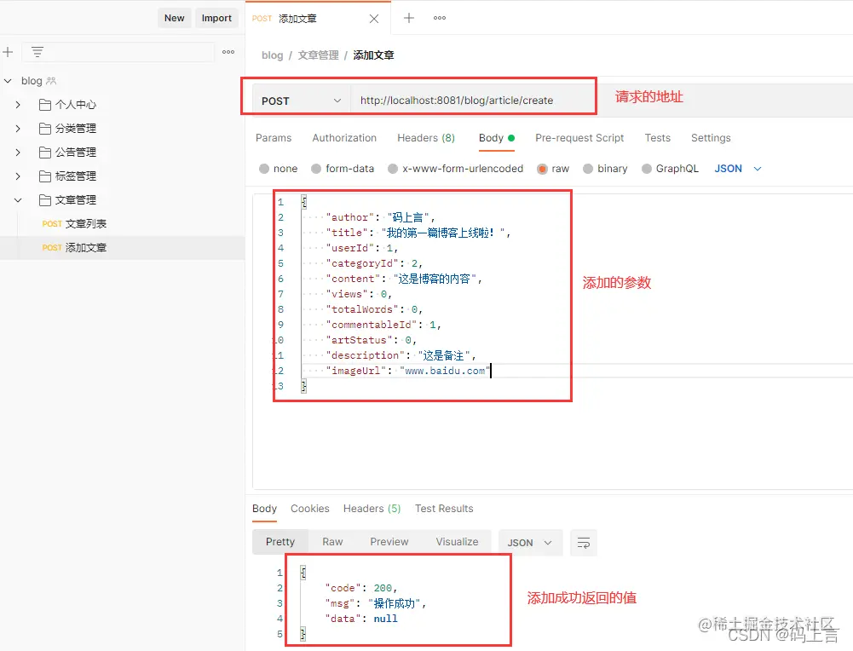The width and height of the screenshot is (853, 651).
Task: Switch to response Body tab
Action: pos(264,509)
